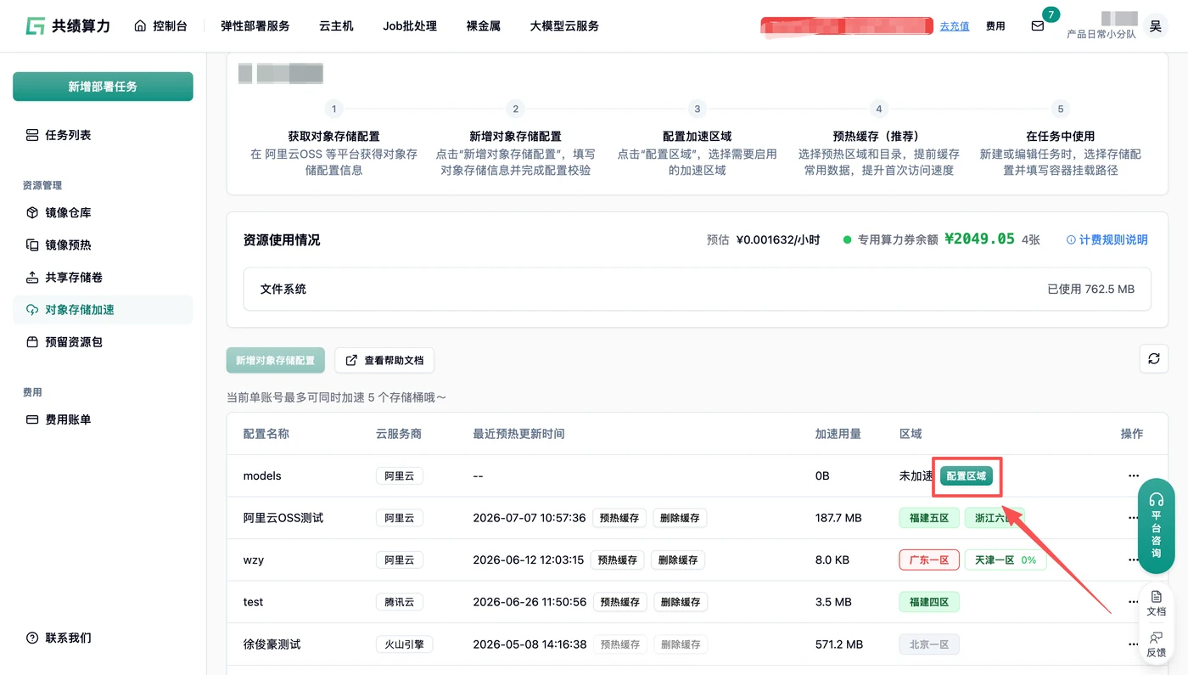Open the mail notifications icon
The height and width of the screenshot is (675, 1188).
click(1038, 26)
